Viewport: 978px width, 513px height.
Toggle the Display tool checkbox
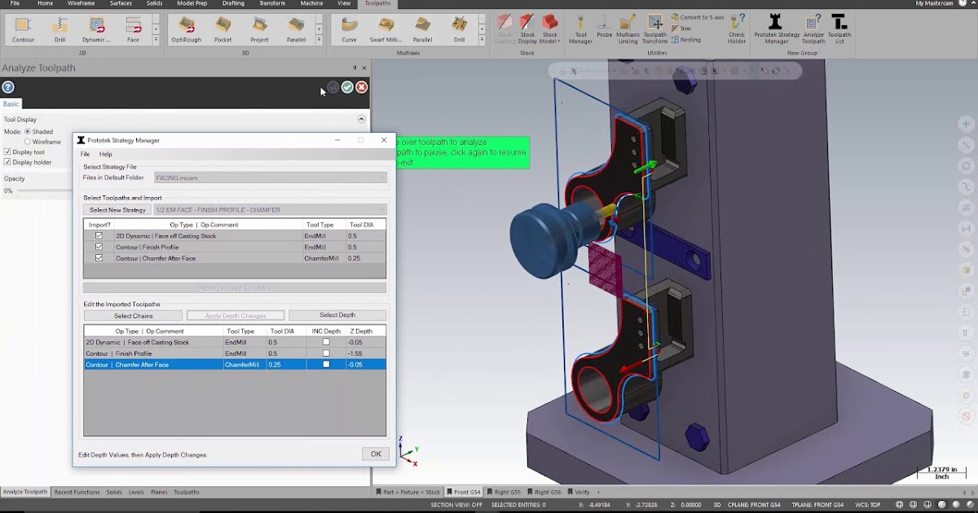(7, 152)
